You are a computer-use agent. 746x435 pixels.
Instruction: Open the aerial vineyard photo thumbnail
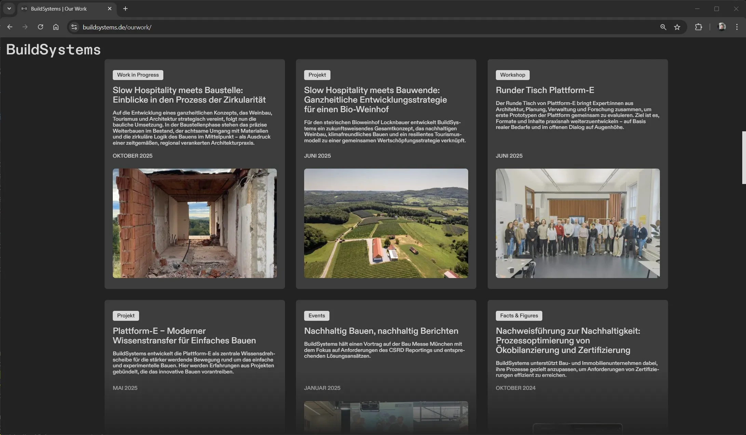coord(386,223)
